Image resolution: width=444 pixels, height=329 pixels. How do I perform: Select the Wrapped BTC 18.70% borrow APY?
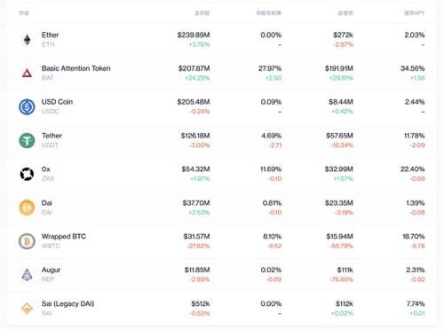point(414,237)
